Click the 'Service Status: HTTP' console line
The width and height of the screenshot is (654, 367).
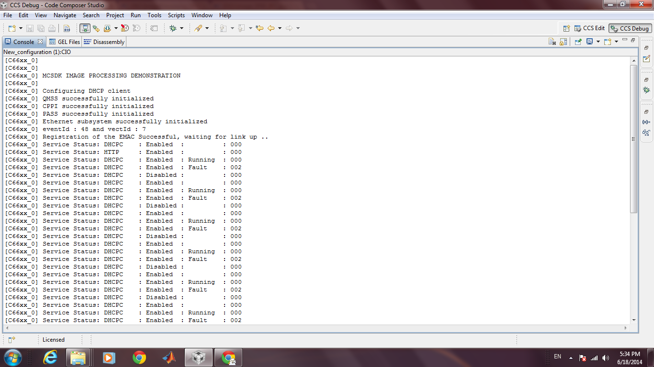tap(123, 152)
